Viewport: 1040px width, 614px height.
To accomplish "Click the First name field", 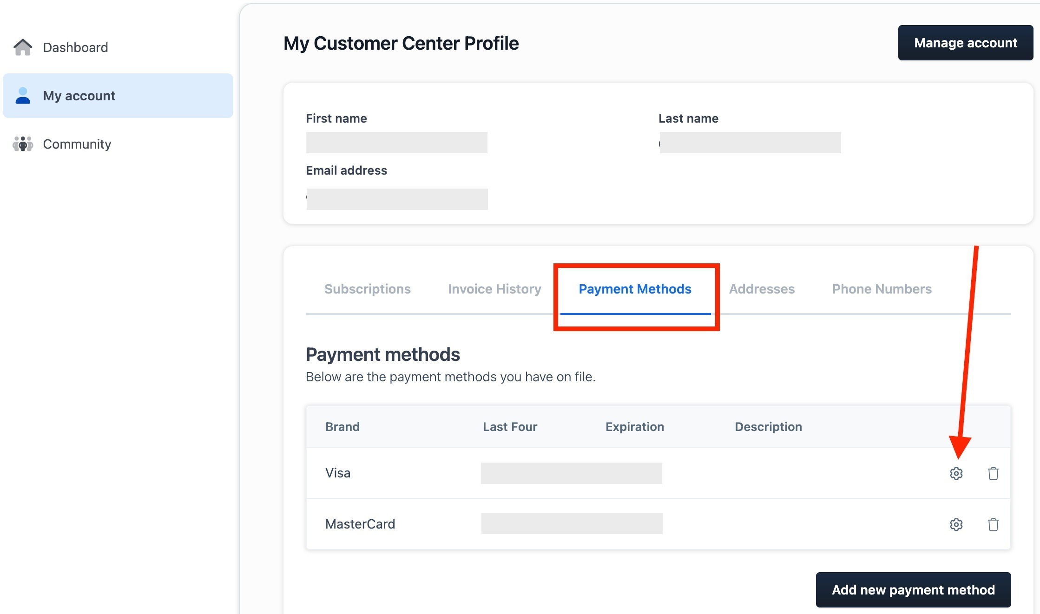I will [396, 143].
